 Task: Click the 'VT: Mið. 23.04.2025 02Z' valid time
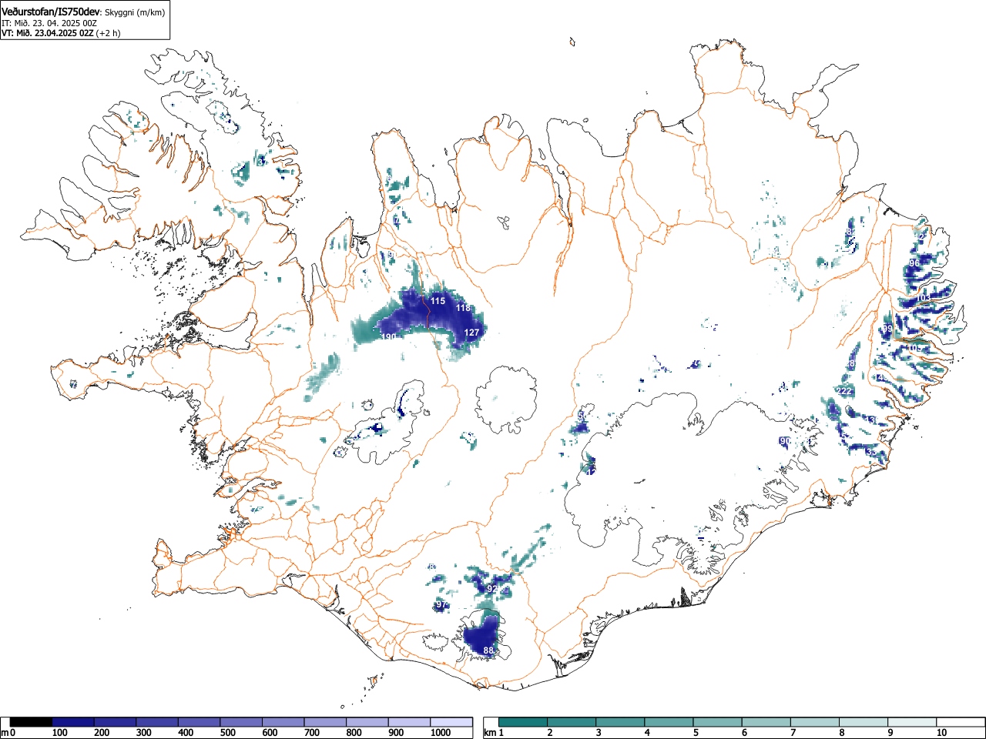pos(48,33)
